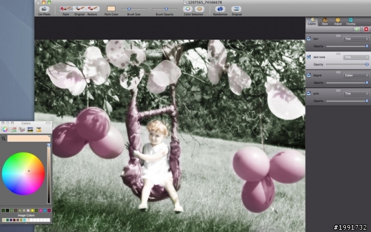Open the hair layer Tint blend dropdown
The image size is (371, 232).
tap(356, 39)
